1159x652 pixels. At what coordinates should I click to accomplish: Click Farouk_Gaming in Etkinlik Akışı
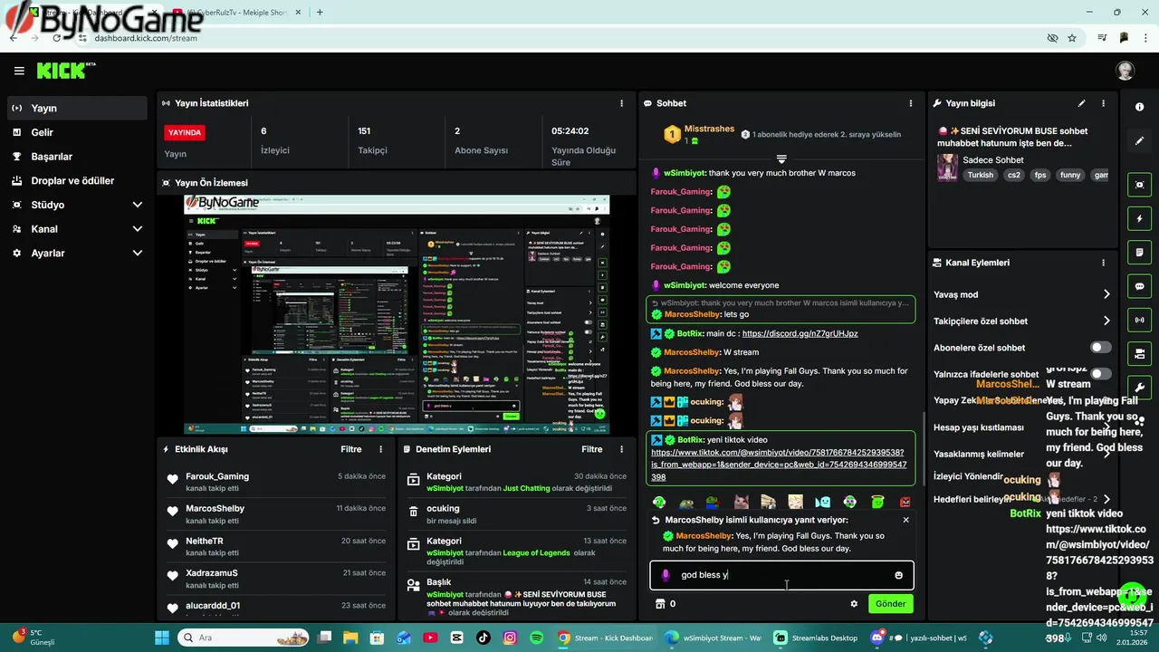coord(217,476)
